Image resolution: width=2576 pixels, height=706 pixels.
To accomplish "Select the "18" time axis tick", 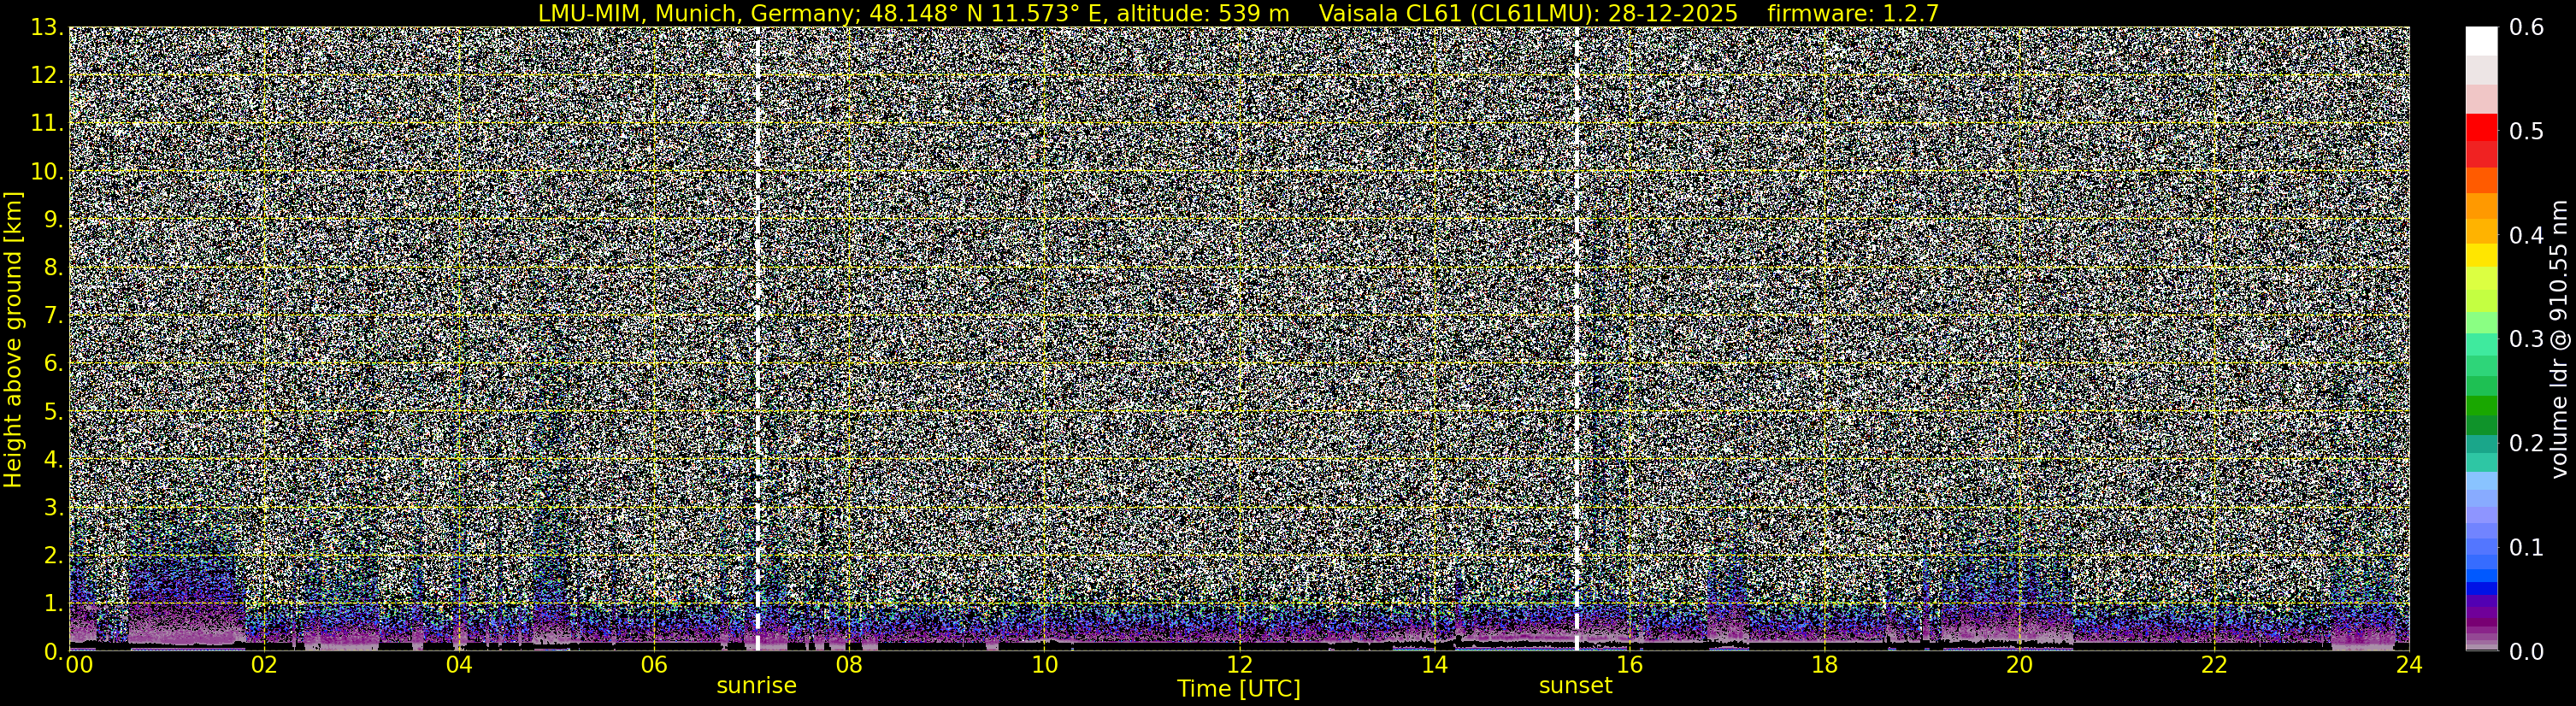I will click(x=1824, y=666).
